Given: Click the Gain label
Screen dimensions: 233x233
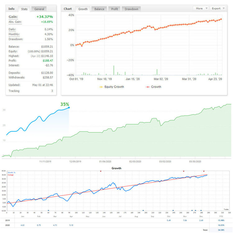Looking at the screenshot, I should point(13,17).
